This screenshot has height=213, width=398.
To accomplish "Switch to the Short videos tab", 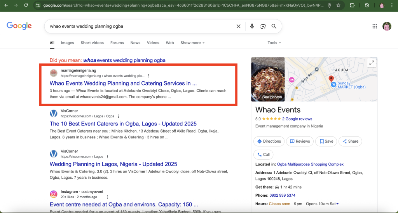I will point(92,43).
